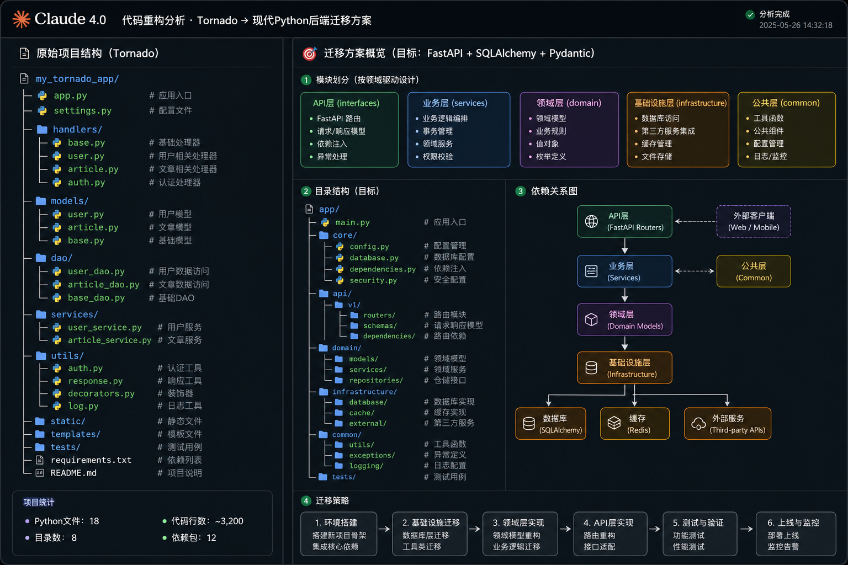The width and height of the screenshot is (848, 565).
Task: Click the Python icon next to app.py
Action: [42, 95]
